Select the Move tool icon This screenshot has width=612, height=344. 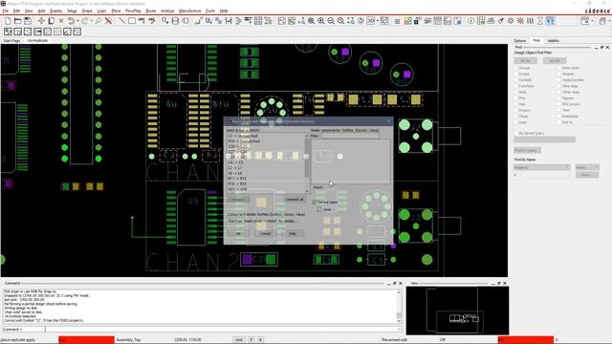(41, 21)
